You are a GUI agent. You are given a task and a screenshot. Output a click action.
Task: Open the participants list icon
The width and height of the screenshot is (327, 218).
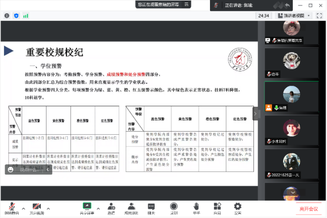(x=131, y=207)
